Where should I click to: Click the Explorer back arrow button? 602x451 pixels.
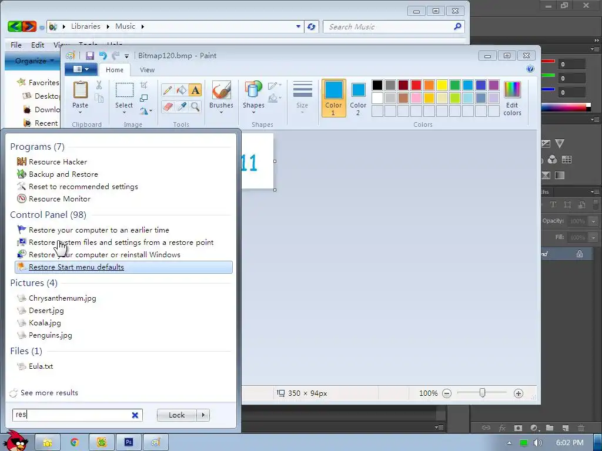coord(15,26)
